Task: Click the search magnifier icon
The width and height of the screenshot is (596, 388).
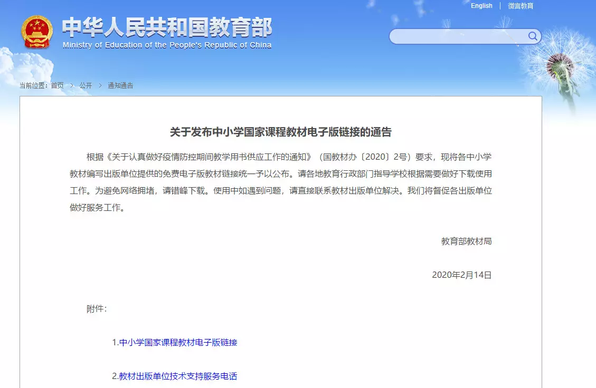Action: (x=533, y=36)
